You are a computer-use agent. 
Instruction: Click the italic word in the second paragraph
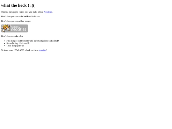(x=34, y=17)
